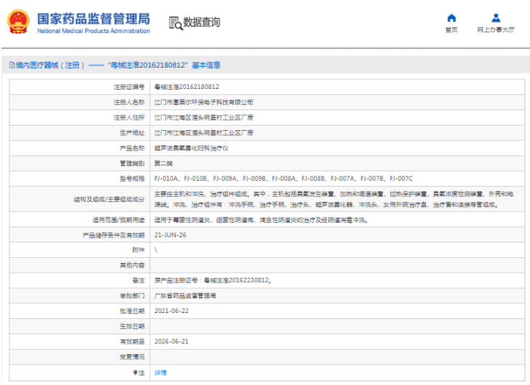Click 审批部门 row label
The width and height of the screenshot is (530, 385).
(x=132, y=295)
